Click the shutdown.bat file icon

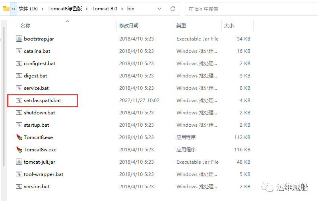tap(19, 113)
